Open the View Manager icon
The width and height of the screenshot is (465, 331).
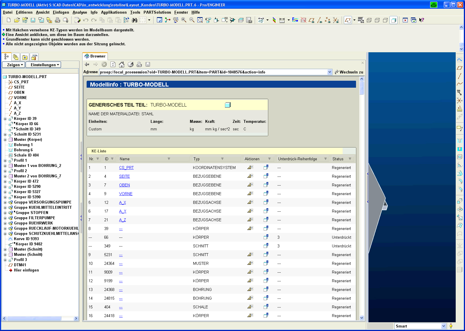pos(249,20)
